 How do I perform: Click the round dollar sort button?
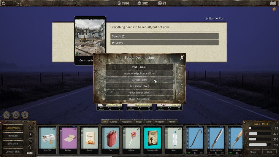point(31,148)
